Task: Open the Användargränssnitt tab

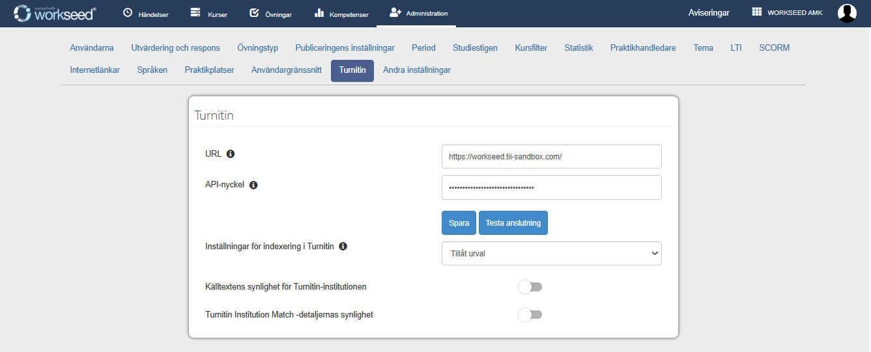Action: pyautogui.click(x=287, y=70)
